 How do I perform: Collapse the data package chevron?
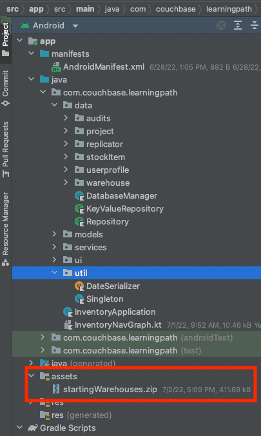click(55, 105)
